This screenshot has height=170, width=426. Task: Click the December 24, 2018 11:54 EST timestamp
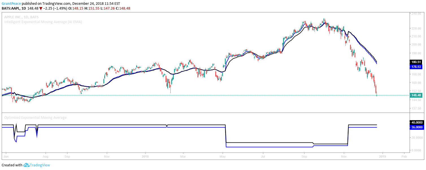coord(96,4)
